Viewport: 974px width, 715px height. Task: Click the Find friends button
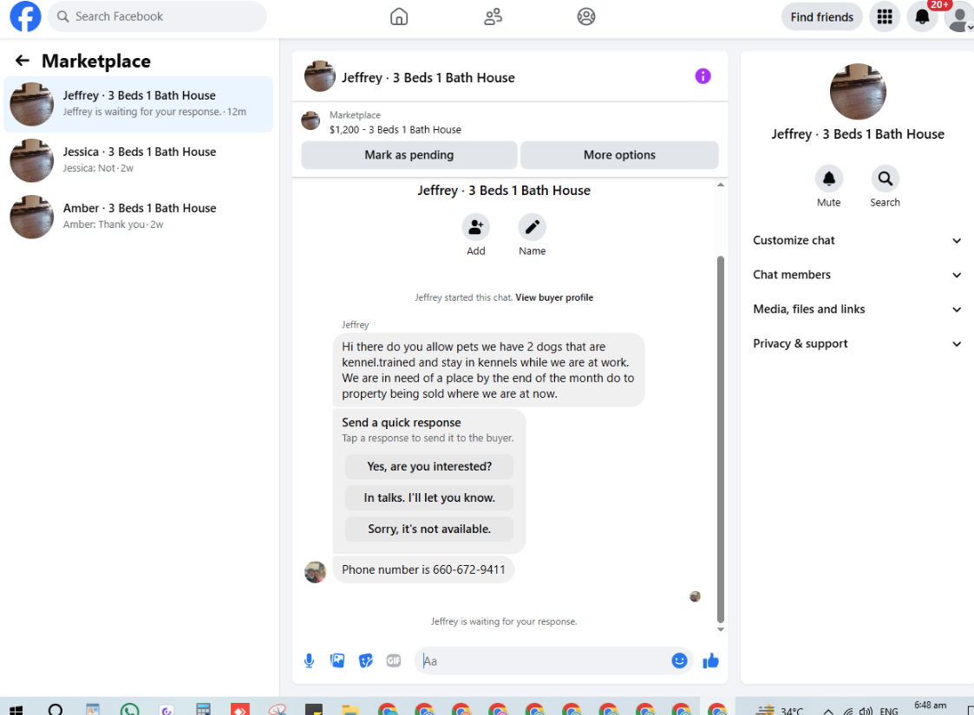(x=822, y=16)
